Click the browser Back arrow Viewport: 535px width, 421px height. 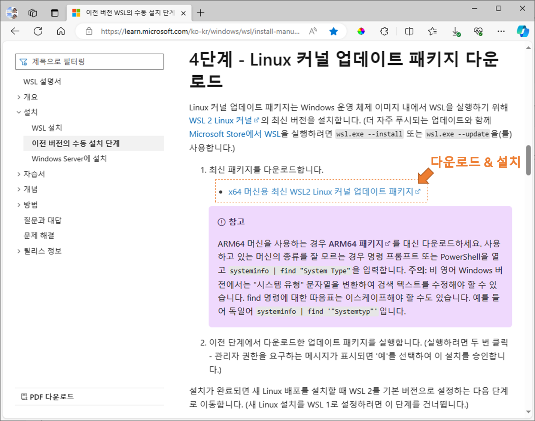[x=15, y=31]
